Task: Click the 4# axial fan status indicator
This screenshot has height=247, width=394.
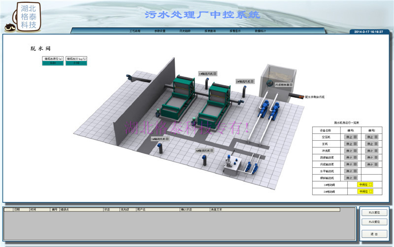Action: pyautogui.click(x=212, y=150)
